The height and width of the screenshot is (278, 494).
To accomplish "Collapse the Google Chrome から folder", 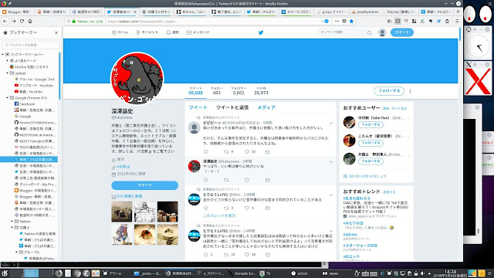I will pos(7,98).
